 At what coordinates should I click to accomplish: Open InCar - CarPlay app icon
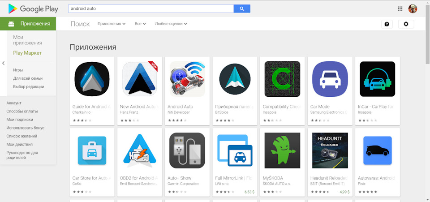coord(377,79)
